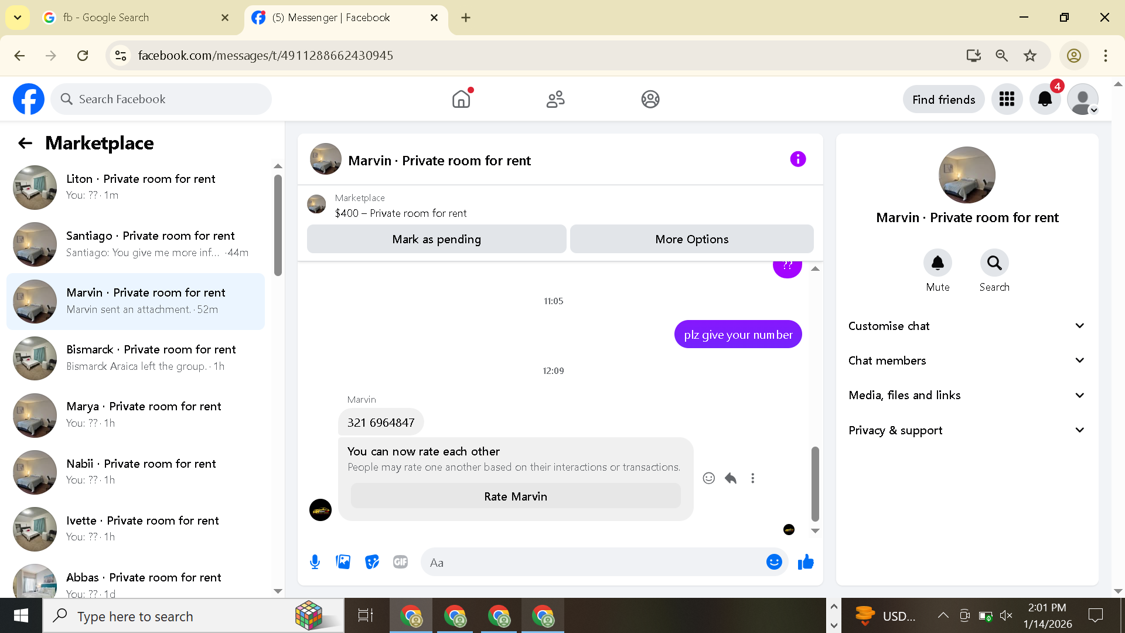Click the chat messages scrollbar thumb

815,484
